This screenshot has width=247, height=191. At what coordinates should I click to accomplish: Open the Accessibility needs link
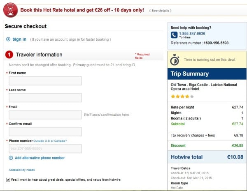coord(22,170)
